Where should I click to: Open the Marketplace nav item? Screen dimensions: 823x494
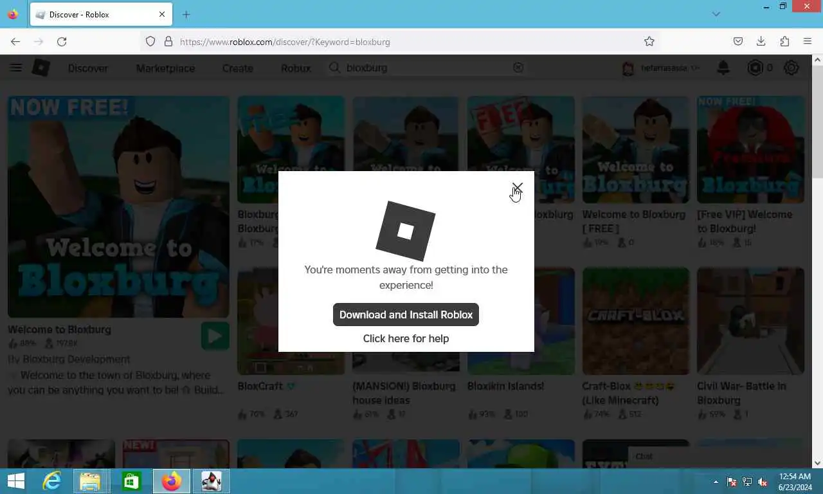coord(165,68)
